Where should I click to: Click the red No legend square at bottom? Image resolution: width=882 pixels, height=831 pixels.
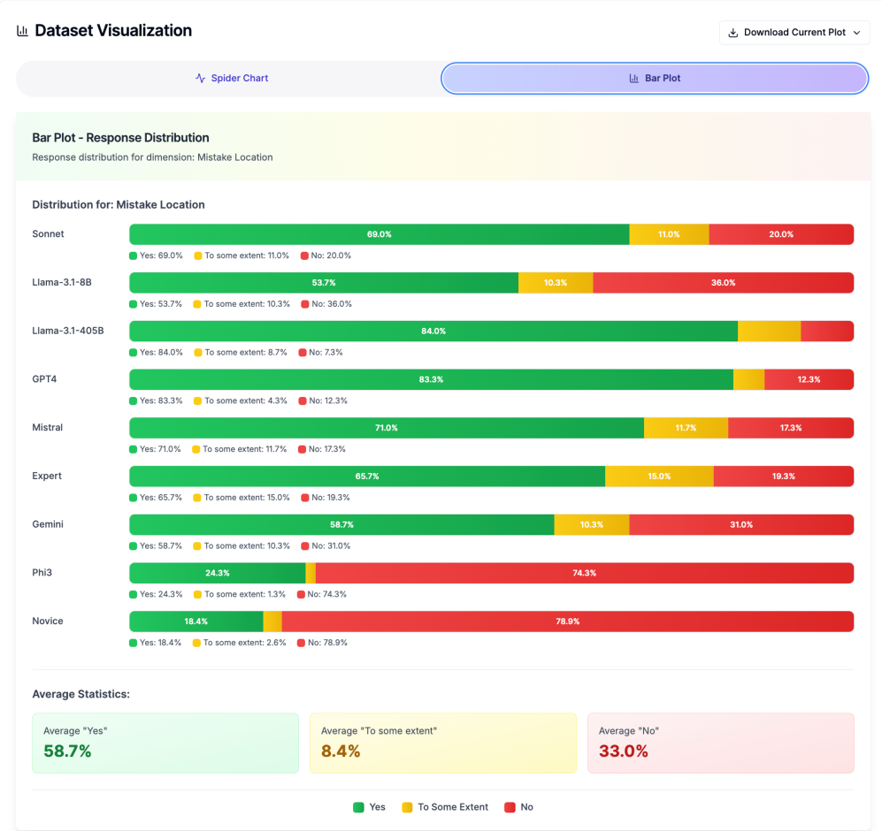(510, 807)
